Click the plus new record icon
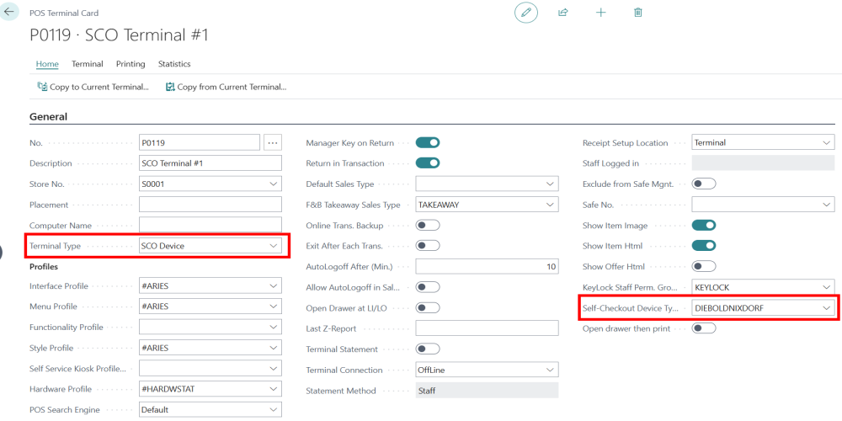The image size is (842, 421). coord(600,13)
